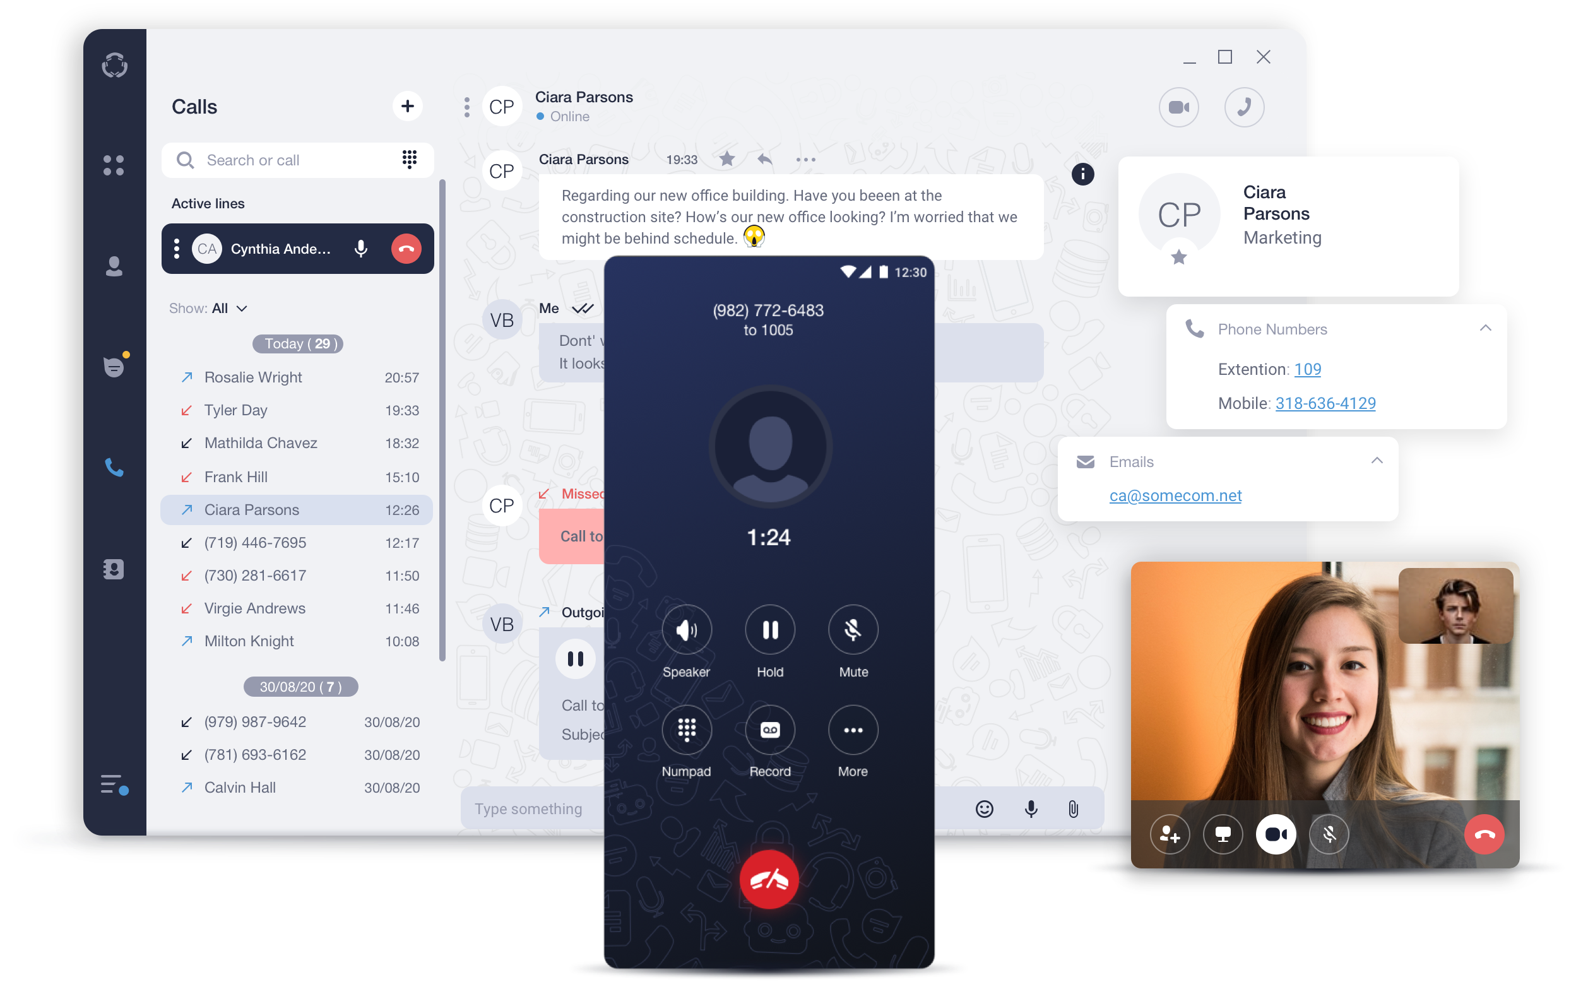This screenshot has width=1588, height=982.
Task: Click the Search or call input field
Action: coord(288,160)
